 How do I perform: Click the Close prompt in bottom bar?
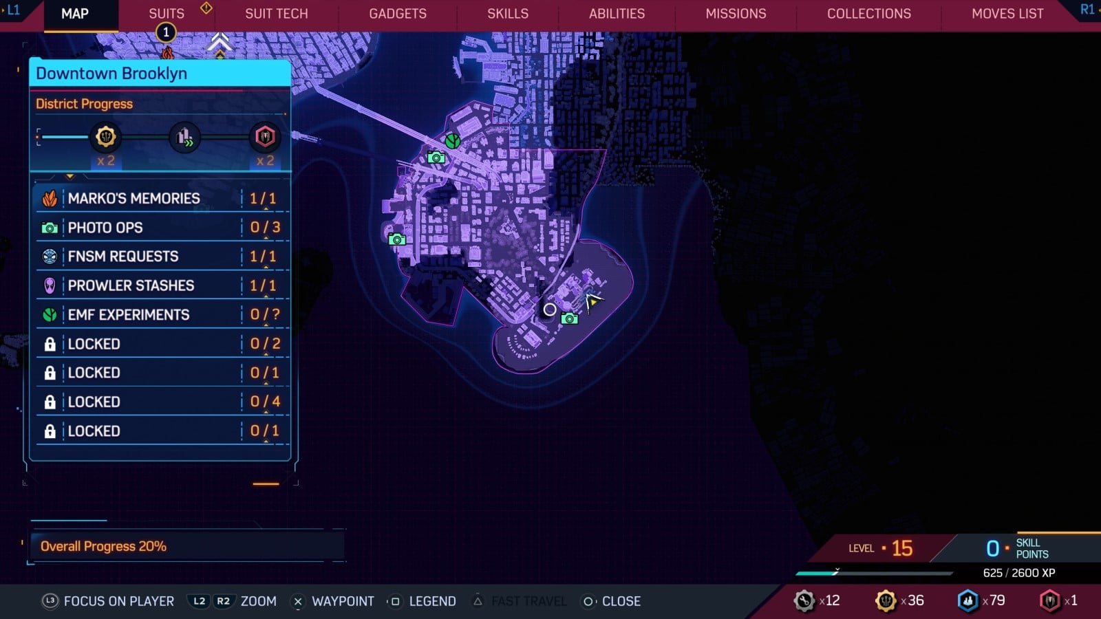point(612,601)
